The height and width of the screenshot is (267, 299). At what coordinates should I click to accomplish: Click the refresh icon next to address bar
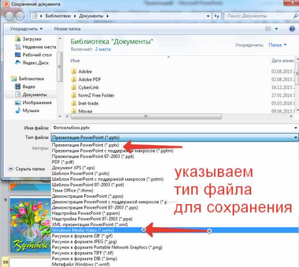pyautogui.click(x=217, y=16)
